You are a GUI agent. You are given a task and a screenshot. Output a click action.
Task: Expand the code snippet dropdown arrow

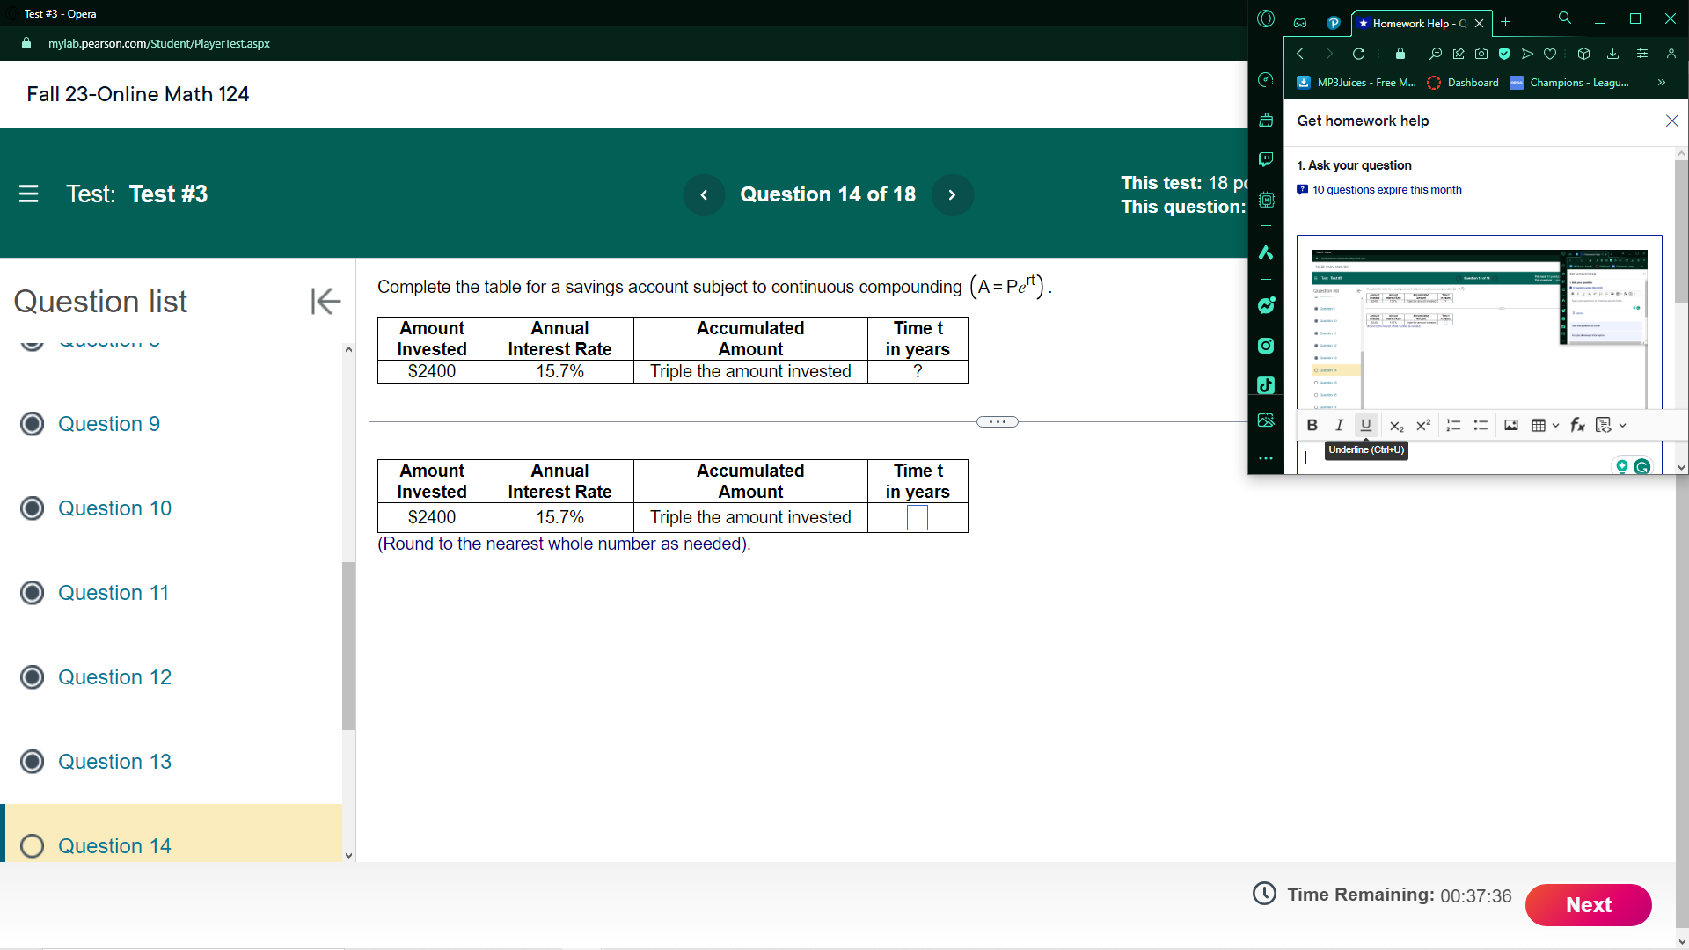pyautogui.click(x=1623, y=425)
